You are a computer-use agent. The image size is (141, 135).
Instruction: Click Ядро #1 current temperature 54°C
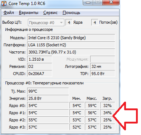point(48,113)
